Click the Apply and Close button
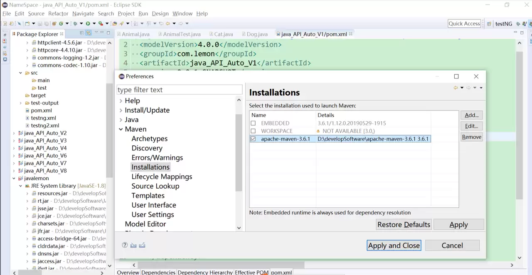This screenshot has height=275, width=532. coord(394,246)
